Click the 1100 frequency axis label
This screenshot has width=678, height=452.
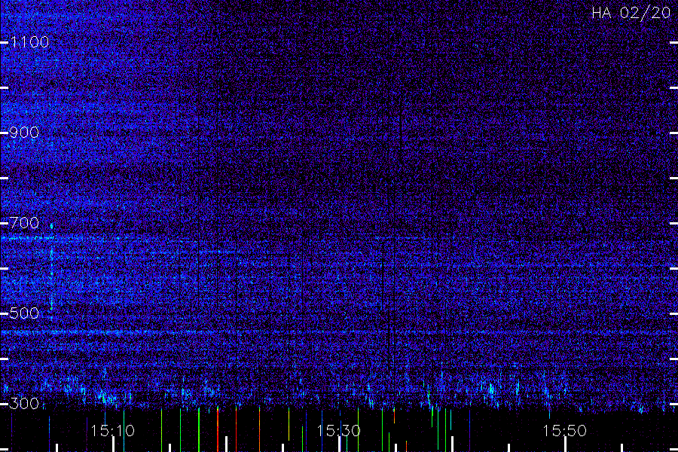click(x=29, y=42)
